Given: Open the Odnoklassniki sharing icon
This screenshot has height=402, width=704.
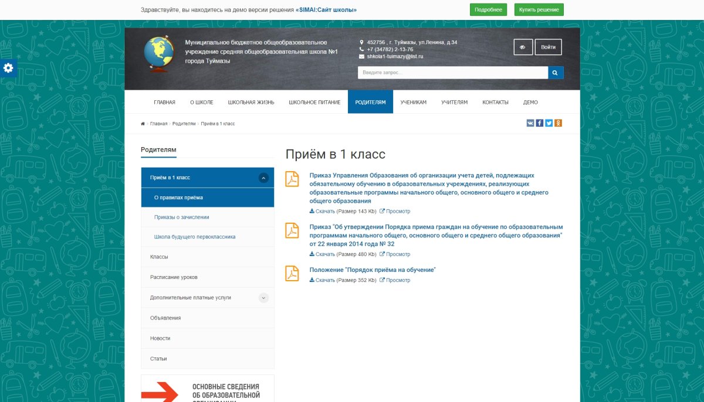Looking at the screenshot, I should (x=557, y=123).
